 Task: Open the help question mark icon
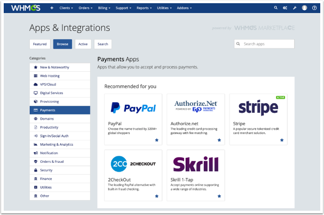point(314,8)
